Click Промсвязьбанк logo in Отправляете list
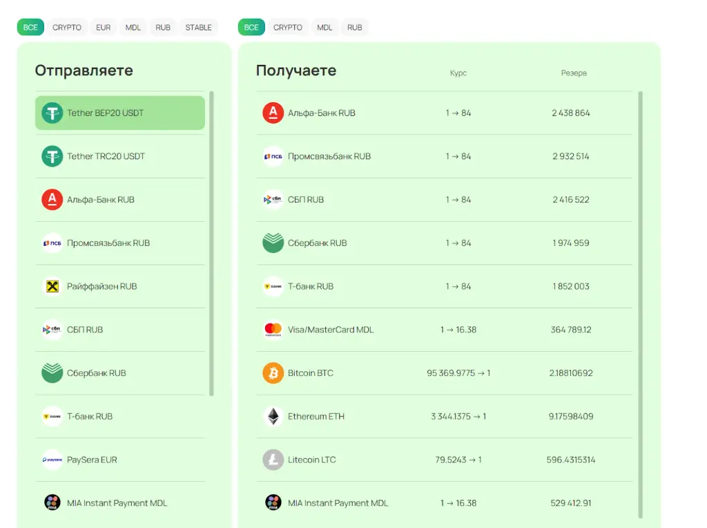 52,243
